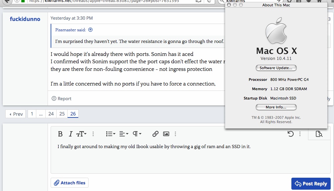The height and width of the screenshot is (191, 334).
Task: Open the paragraph format dropdown
Action: pyautogui.click(x=137, y=134)
